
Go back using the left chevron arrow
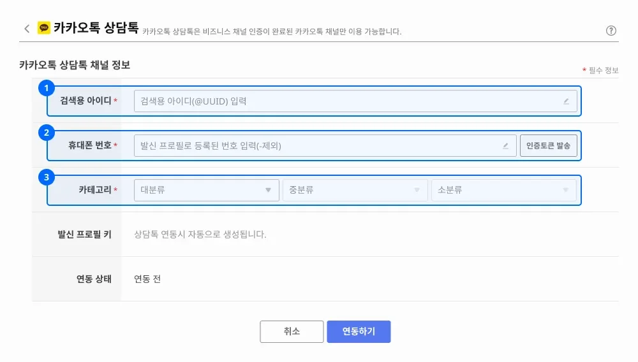pyautogui.click(x=27, y=29)
